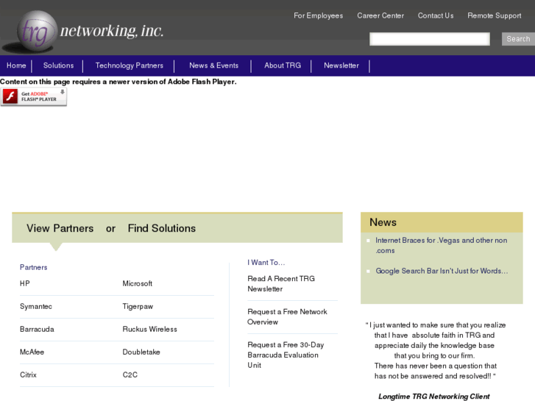Open the C2C partner link
The height and width of the screenshot is (401, 535).
point(130,375)
